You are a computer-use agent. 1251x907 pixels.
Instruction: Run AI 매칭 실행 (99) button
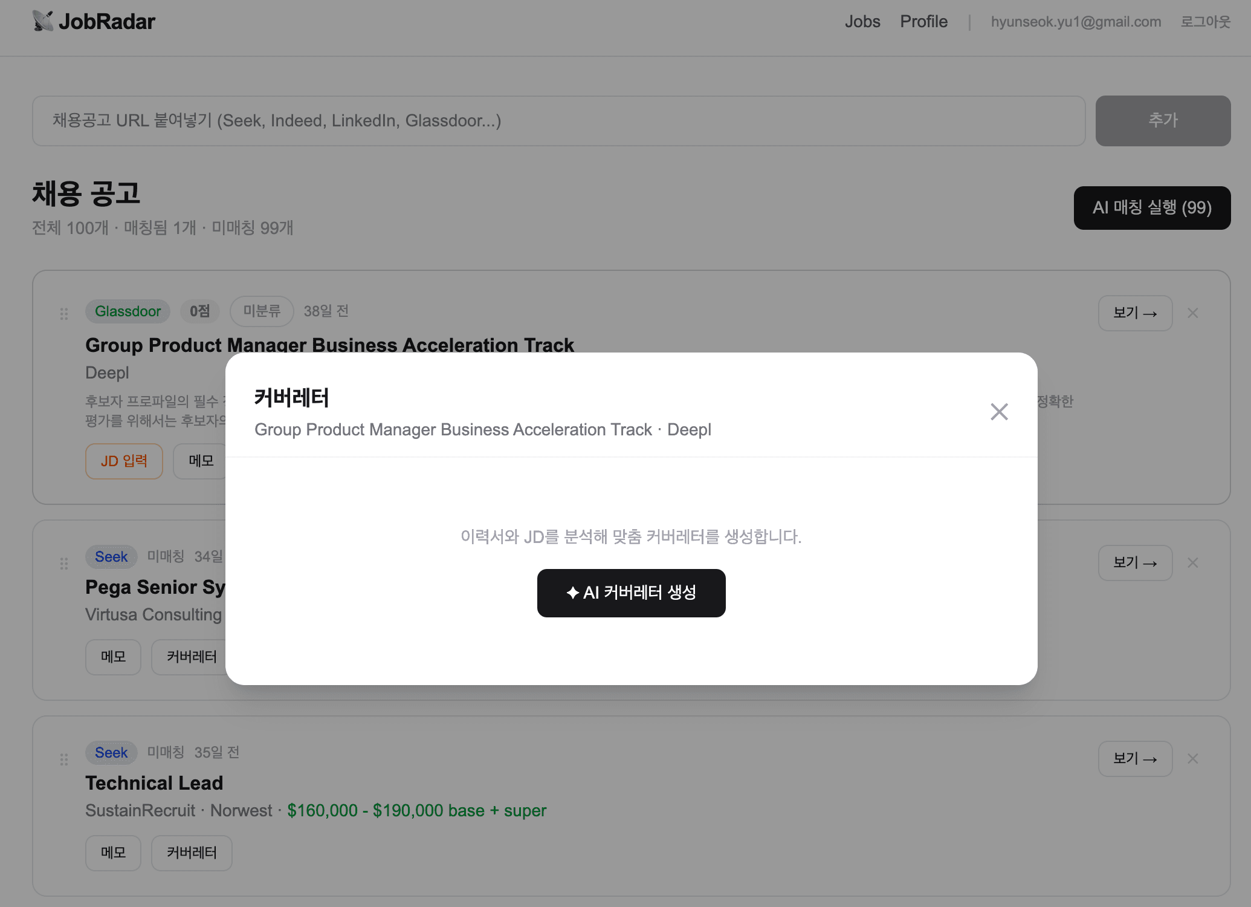[x=1152, y=207]
